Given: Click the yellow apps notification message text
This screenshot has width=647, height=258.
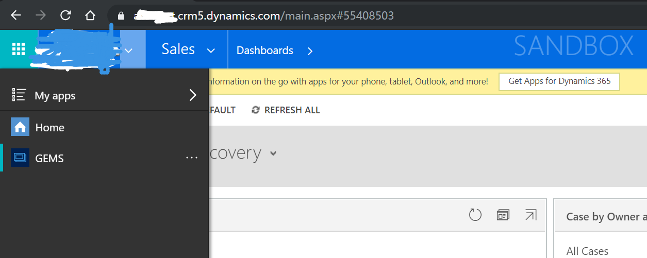Looking at the screenshot, I should (x=349, y=81).
